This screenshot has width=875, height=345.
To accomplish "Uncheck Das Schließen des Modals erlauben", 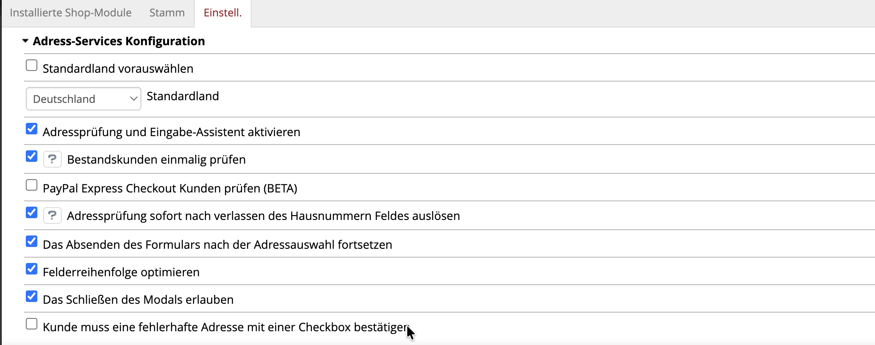I will [x=32, y=296].
